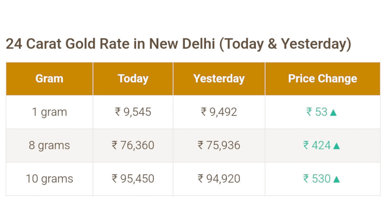Click the rupee symbol before 95,450

point(115,179)
